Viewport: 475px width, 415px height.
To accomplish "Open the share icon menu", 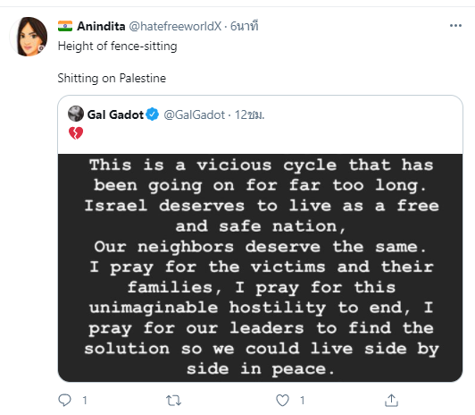I will (x=391, y=400).
